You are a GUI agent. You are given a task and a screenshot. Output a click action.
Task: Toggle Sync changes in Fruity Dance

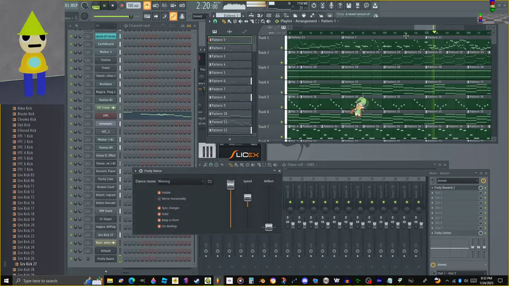tap(159, 208)
